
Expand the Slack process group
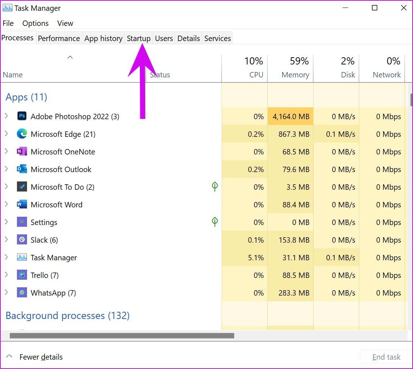click(6, 239)
